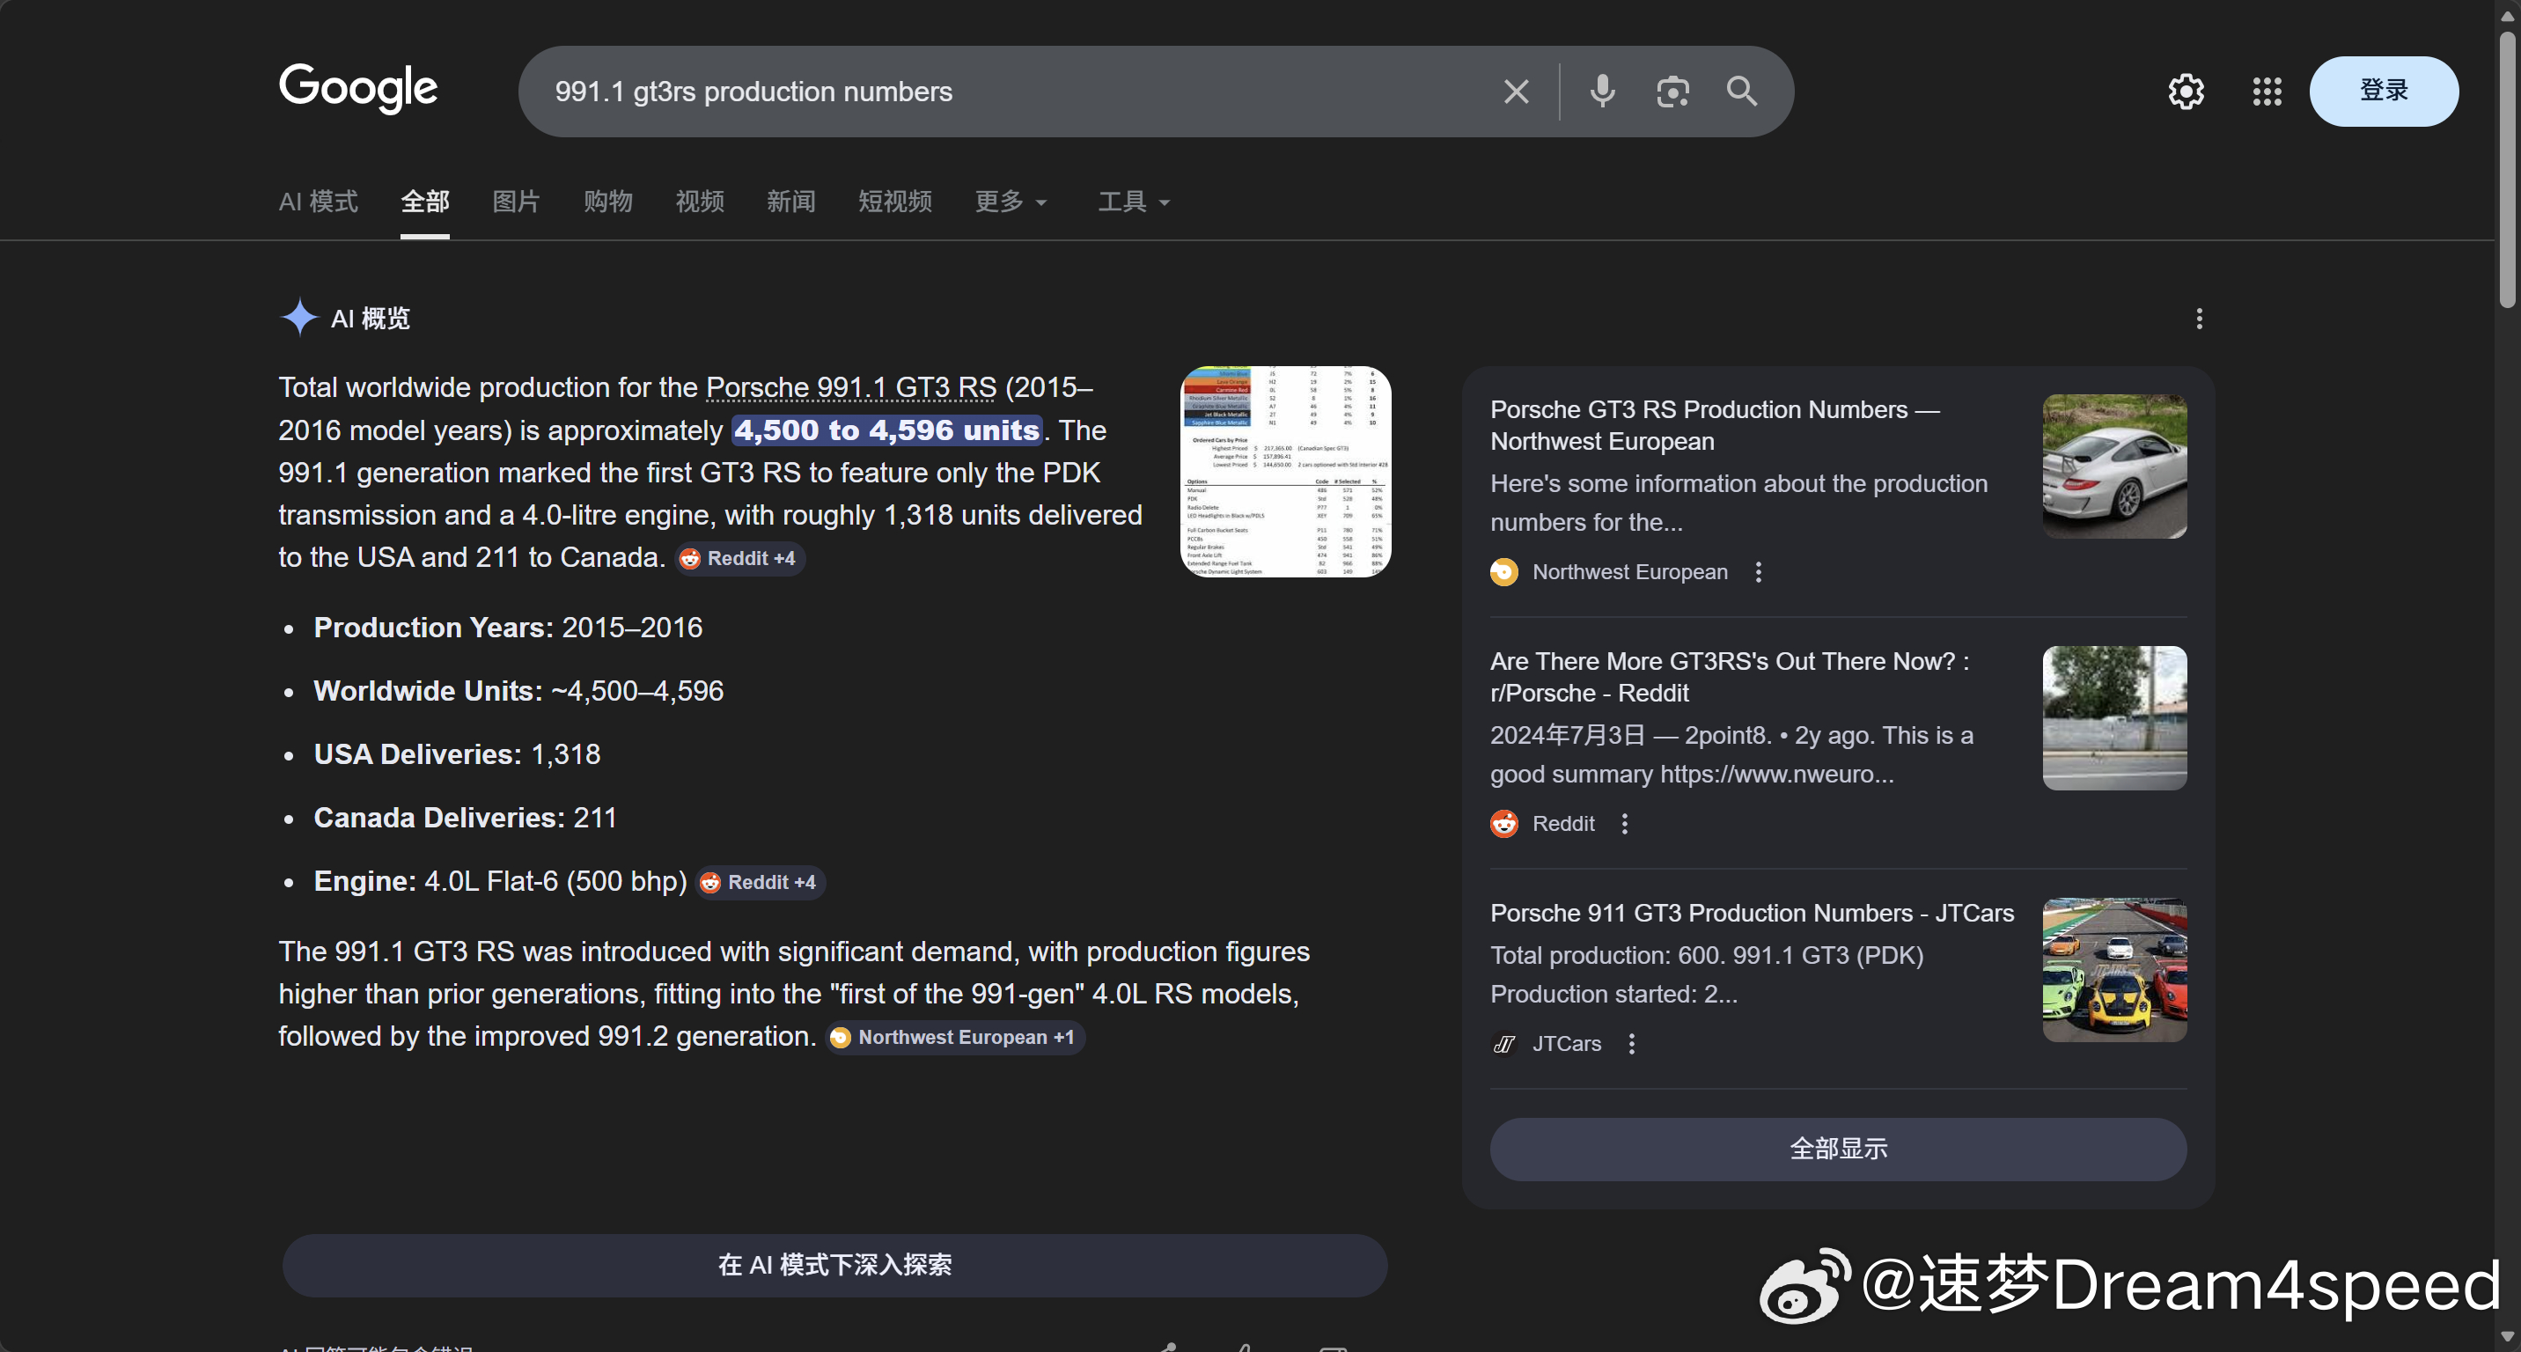Open more options for Reddit source
The image size is (2521, 1352).
click(x=1625, y=824)
